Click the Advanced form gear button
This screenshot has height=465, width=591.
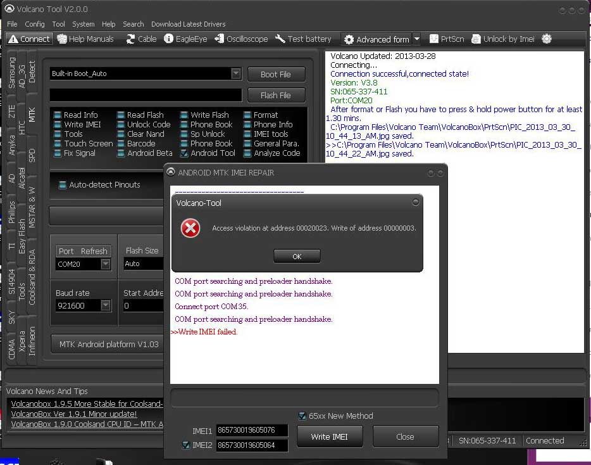376,39
